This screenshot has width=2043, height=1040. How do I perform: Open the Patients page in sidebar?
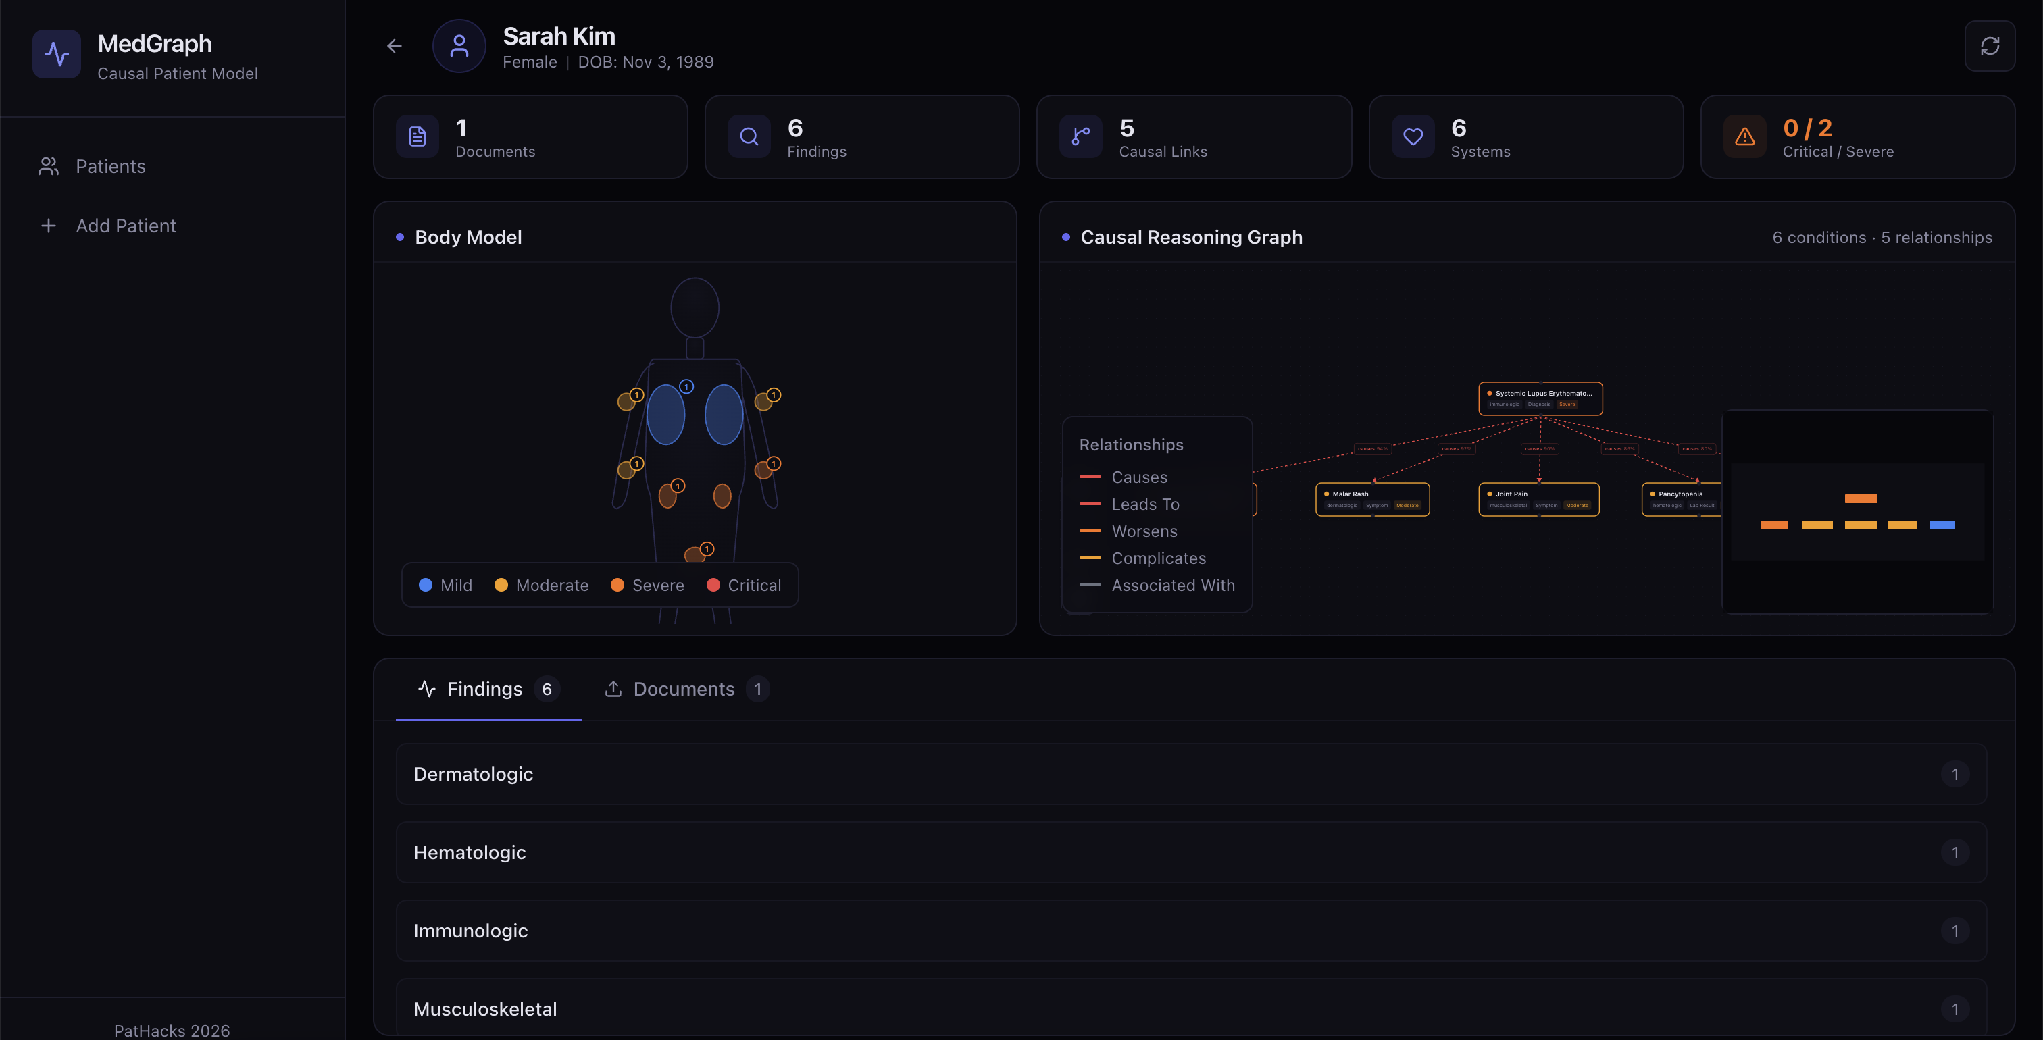click(x=110, y=166)
